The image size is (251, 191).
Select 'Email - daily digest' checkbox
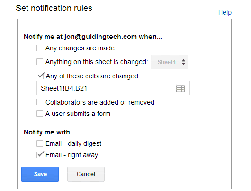[40, 143]
